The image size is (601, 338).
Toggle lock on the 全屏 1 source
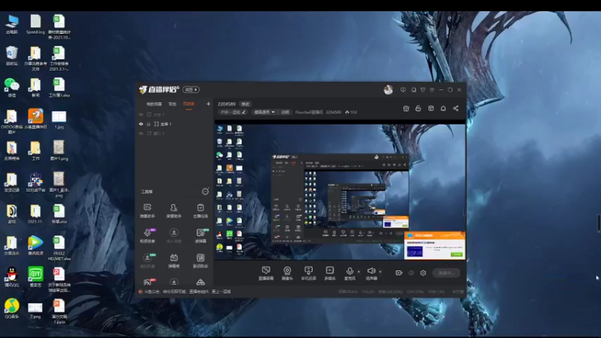pyautogui.click(x=149, y=124)
